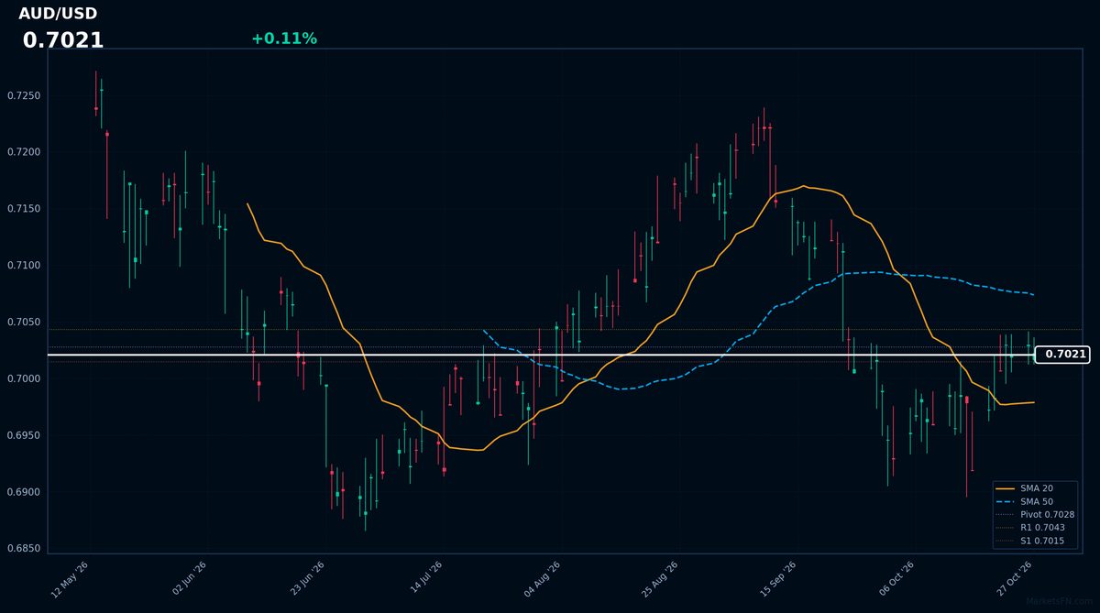Click the 0.7250 y-axis label

tap(24, 96)
